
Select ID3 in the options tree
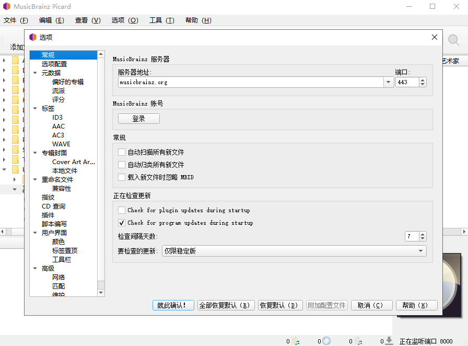(57, 118)
